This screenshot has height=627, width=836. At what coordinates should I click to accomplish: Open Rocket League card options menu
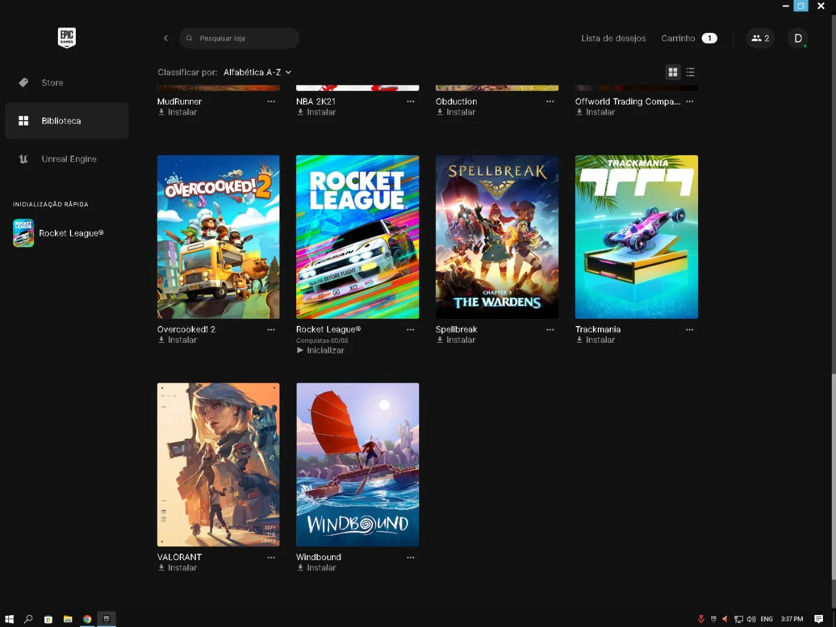tap(410, 330)
